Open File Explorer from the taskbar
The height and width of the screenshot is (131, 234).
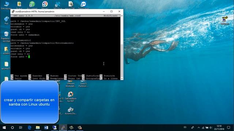point(38,128)
